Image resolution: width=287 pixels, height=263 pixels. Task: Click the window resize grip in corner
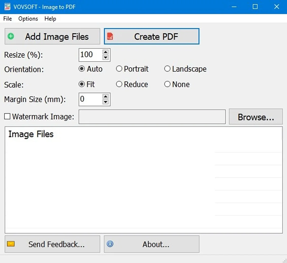pyautogui.click(x=284, y=261)
